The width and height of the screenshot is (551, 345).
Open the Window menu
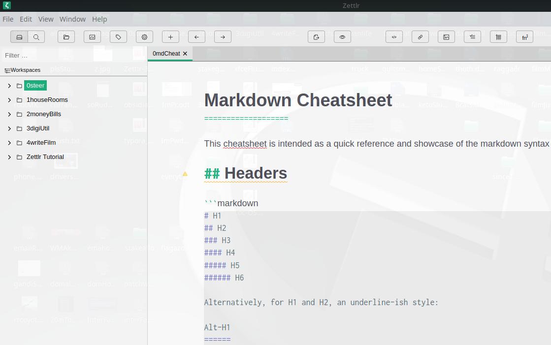(x=72, y=19)
